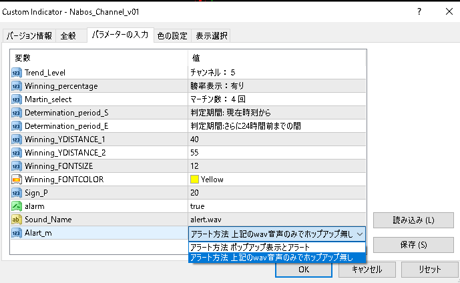The image size is (460, 283).
Task: Click the icon beside Winning_percentage
Action: 17,86
